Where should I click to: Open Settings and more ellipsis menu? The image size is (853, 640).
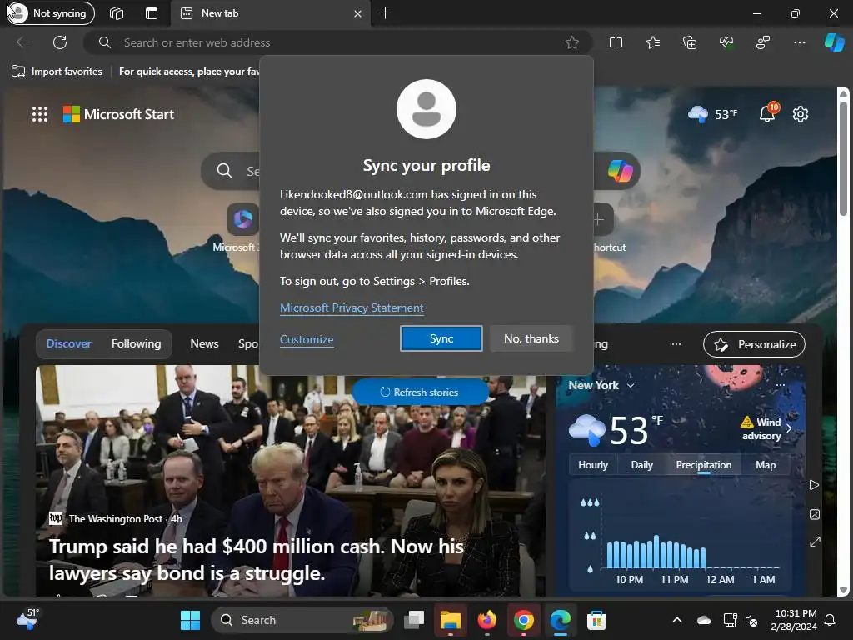(x=799, y=42)
